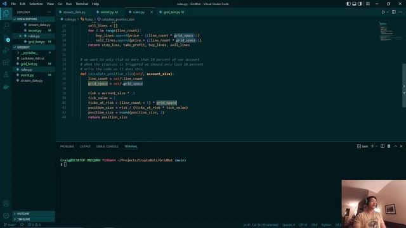Open the Testing flask view
The height and width of the screenshot is (228, 406).
point(6,75)
